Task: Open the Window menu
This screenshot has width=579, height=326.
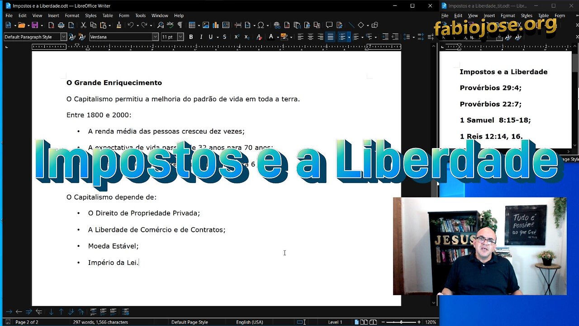Action: coord(160,15)
